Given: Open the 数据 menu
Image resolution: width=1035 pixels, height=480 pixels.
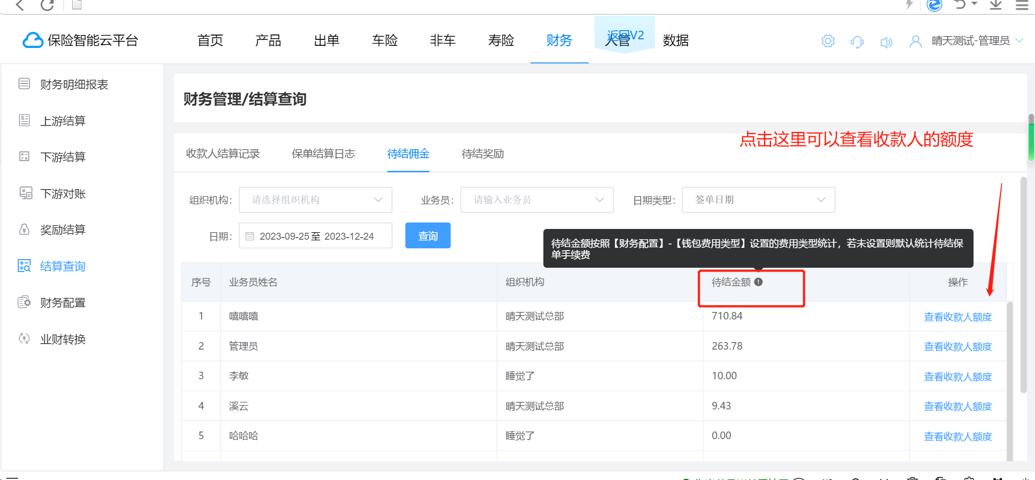Looking at the screenshot, I should tap(676, 40).
